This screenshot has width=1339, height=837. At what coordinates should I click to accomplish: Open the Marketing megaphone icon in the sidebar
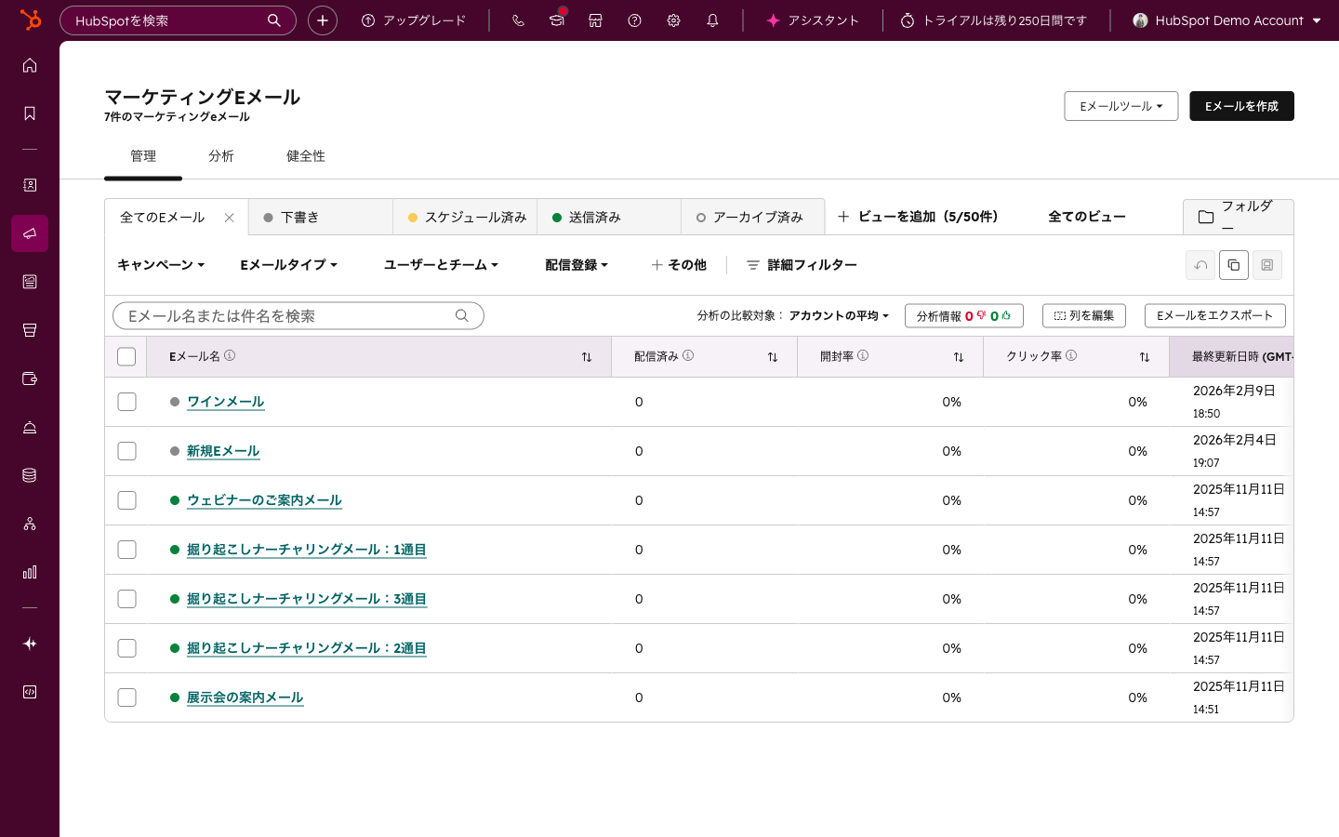29,233
